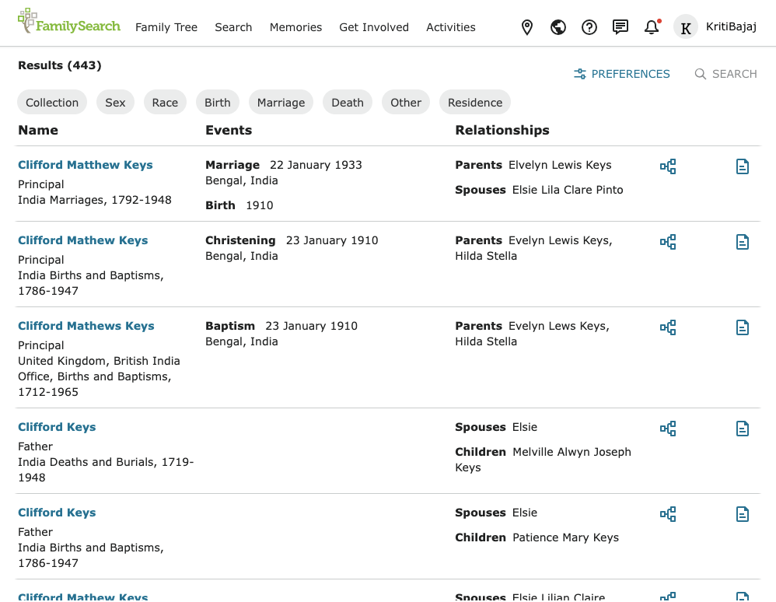Open the KritiBajaj account avatar
776x602 pixels.
(x=685, y=27)
